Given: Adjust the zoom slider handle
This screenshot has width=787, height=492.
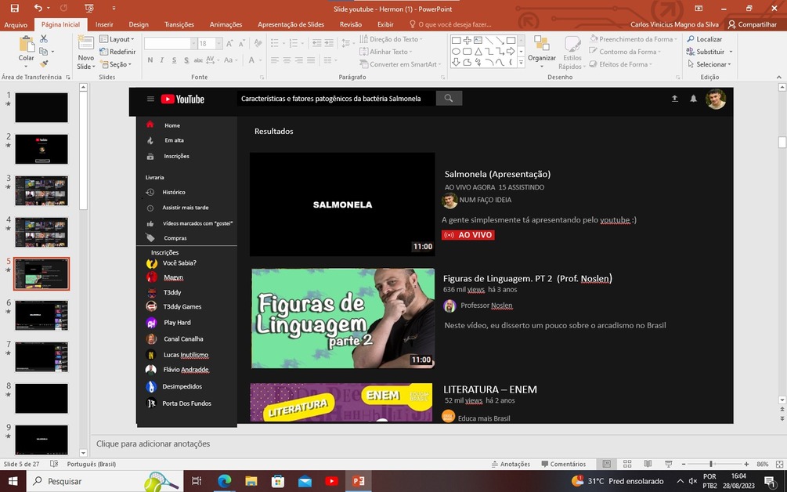Looking at the screenshot, I should pos(711,464).
